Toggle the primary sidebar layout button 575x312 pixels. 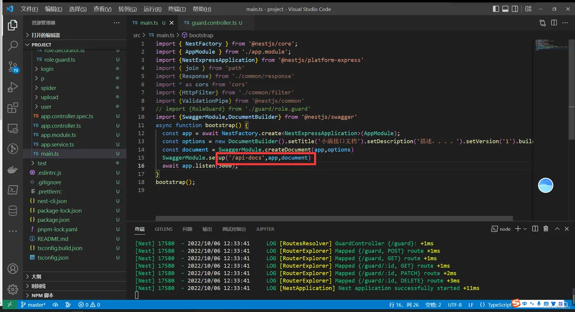(x=496, y=9)
